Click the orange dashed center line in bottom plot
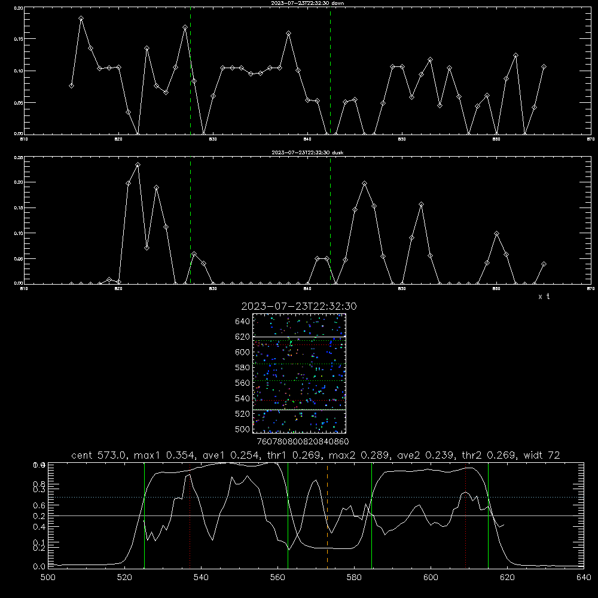Screen dimensions: 598x598 point(327,515)
